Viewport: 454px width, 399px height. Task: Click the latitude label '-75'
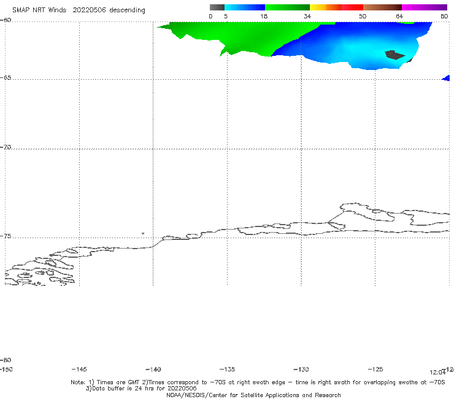[6, 236]
